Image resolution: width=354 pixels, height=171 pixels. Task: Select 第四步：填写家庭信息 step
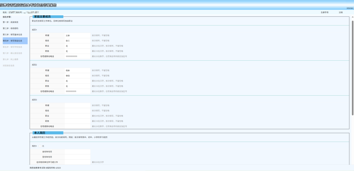tap(12, 41)
